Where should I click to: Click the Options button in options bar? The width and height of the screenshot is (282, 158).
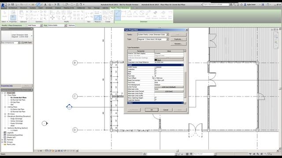point(71,25)
